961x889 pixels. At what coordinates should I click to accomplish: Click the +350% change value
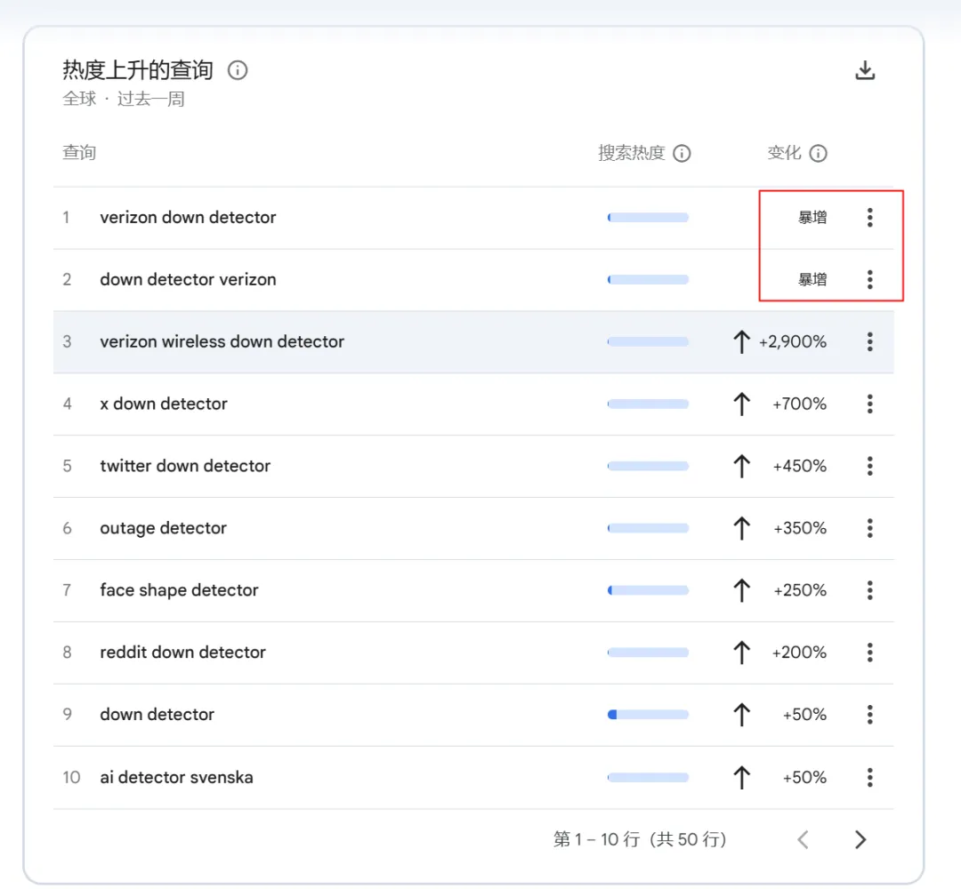click(x=800, y=528)
